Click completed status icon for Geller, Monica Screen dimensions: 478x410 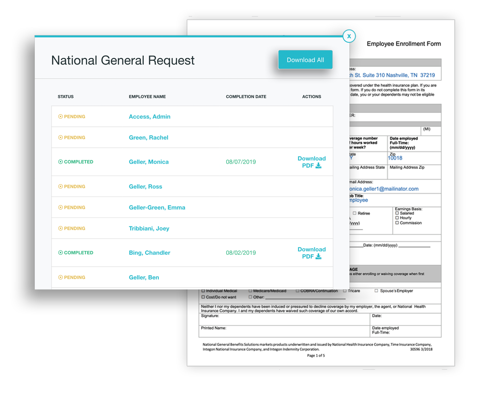(60, 162)
